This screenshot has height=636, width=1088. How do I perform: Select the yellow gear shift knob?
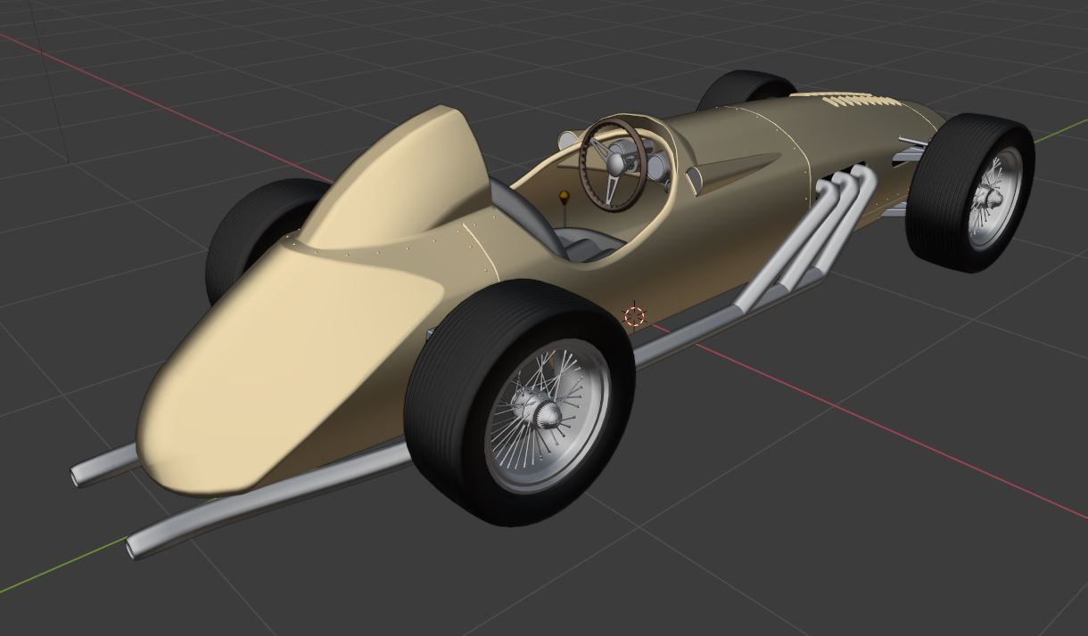pos(563,195)
